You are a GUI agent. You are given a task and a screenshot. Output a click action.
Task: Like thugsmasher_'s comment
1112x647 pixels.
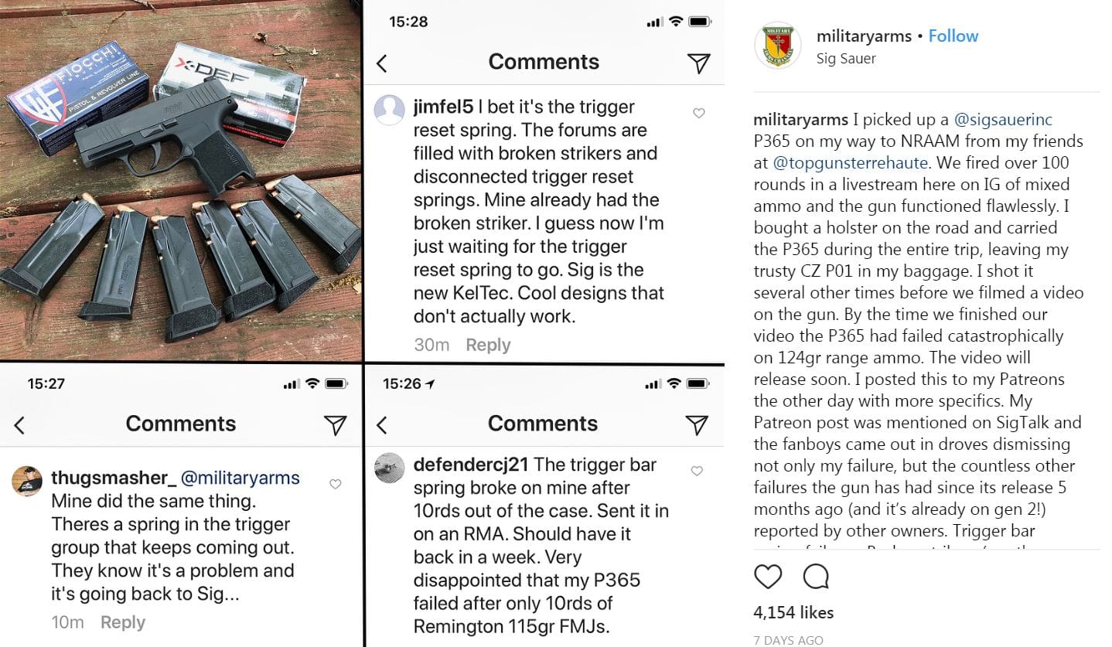pos(336,484)
